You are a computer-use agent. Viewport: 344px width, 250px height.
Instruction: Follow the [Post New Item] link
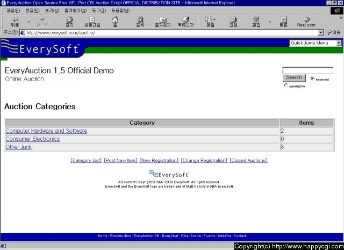point(120,160)
